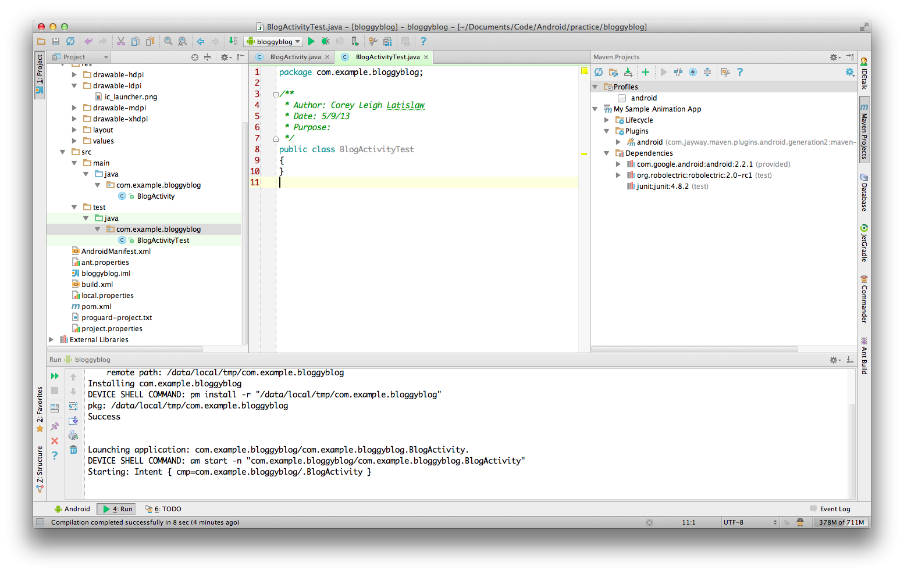Open the AVD Manager phone icon

click(x=355, y=41)
